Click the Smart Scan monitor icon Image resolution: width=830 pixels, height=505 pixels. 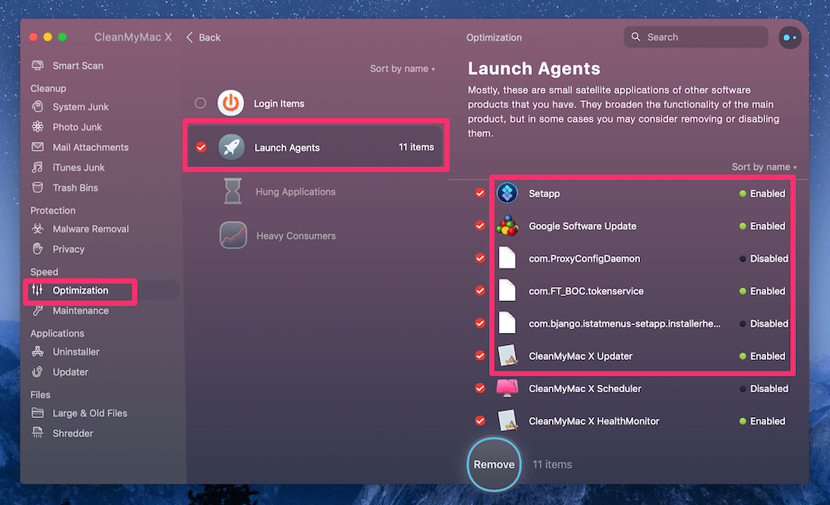(37, 66)
